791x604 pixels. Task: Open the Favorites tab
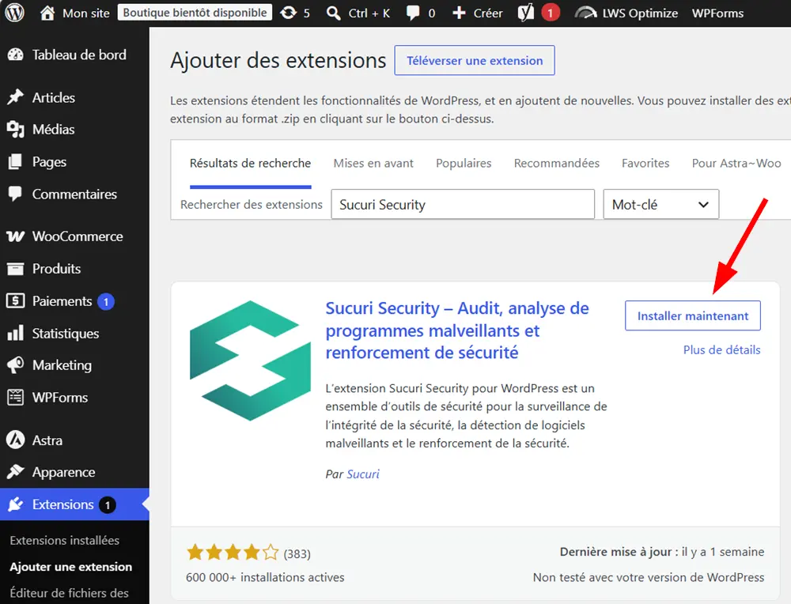tap(645, 164)
